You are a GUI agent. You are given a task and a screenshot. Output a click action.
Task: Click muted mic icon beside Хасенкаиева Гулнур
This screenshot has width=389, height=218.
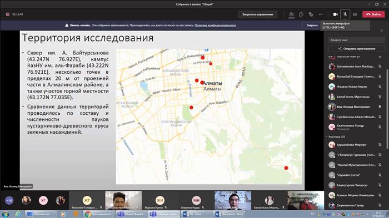pos(380,127)
